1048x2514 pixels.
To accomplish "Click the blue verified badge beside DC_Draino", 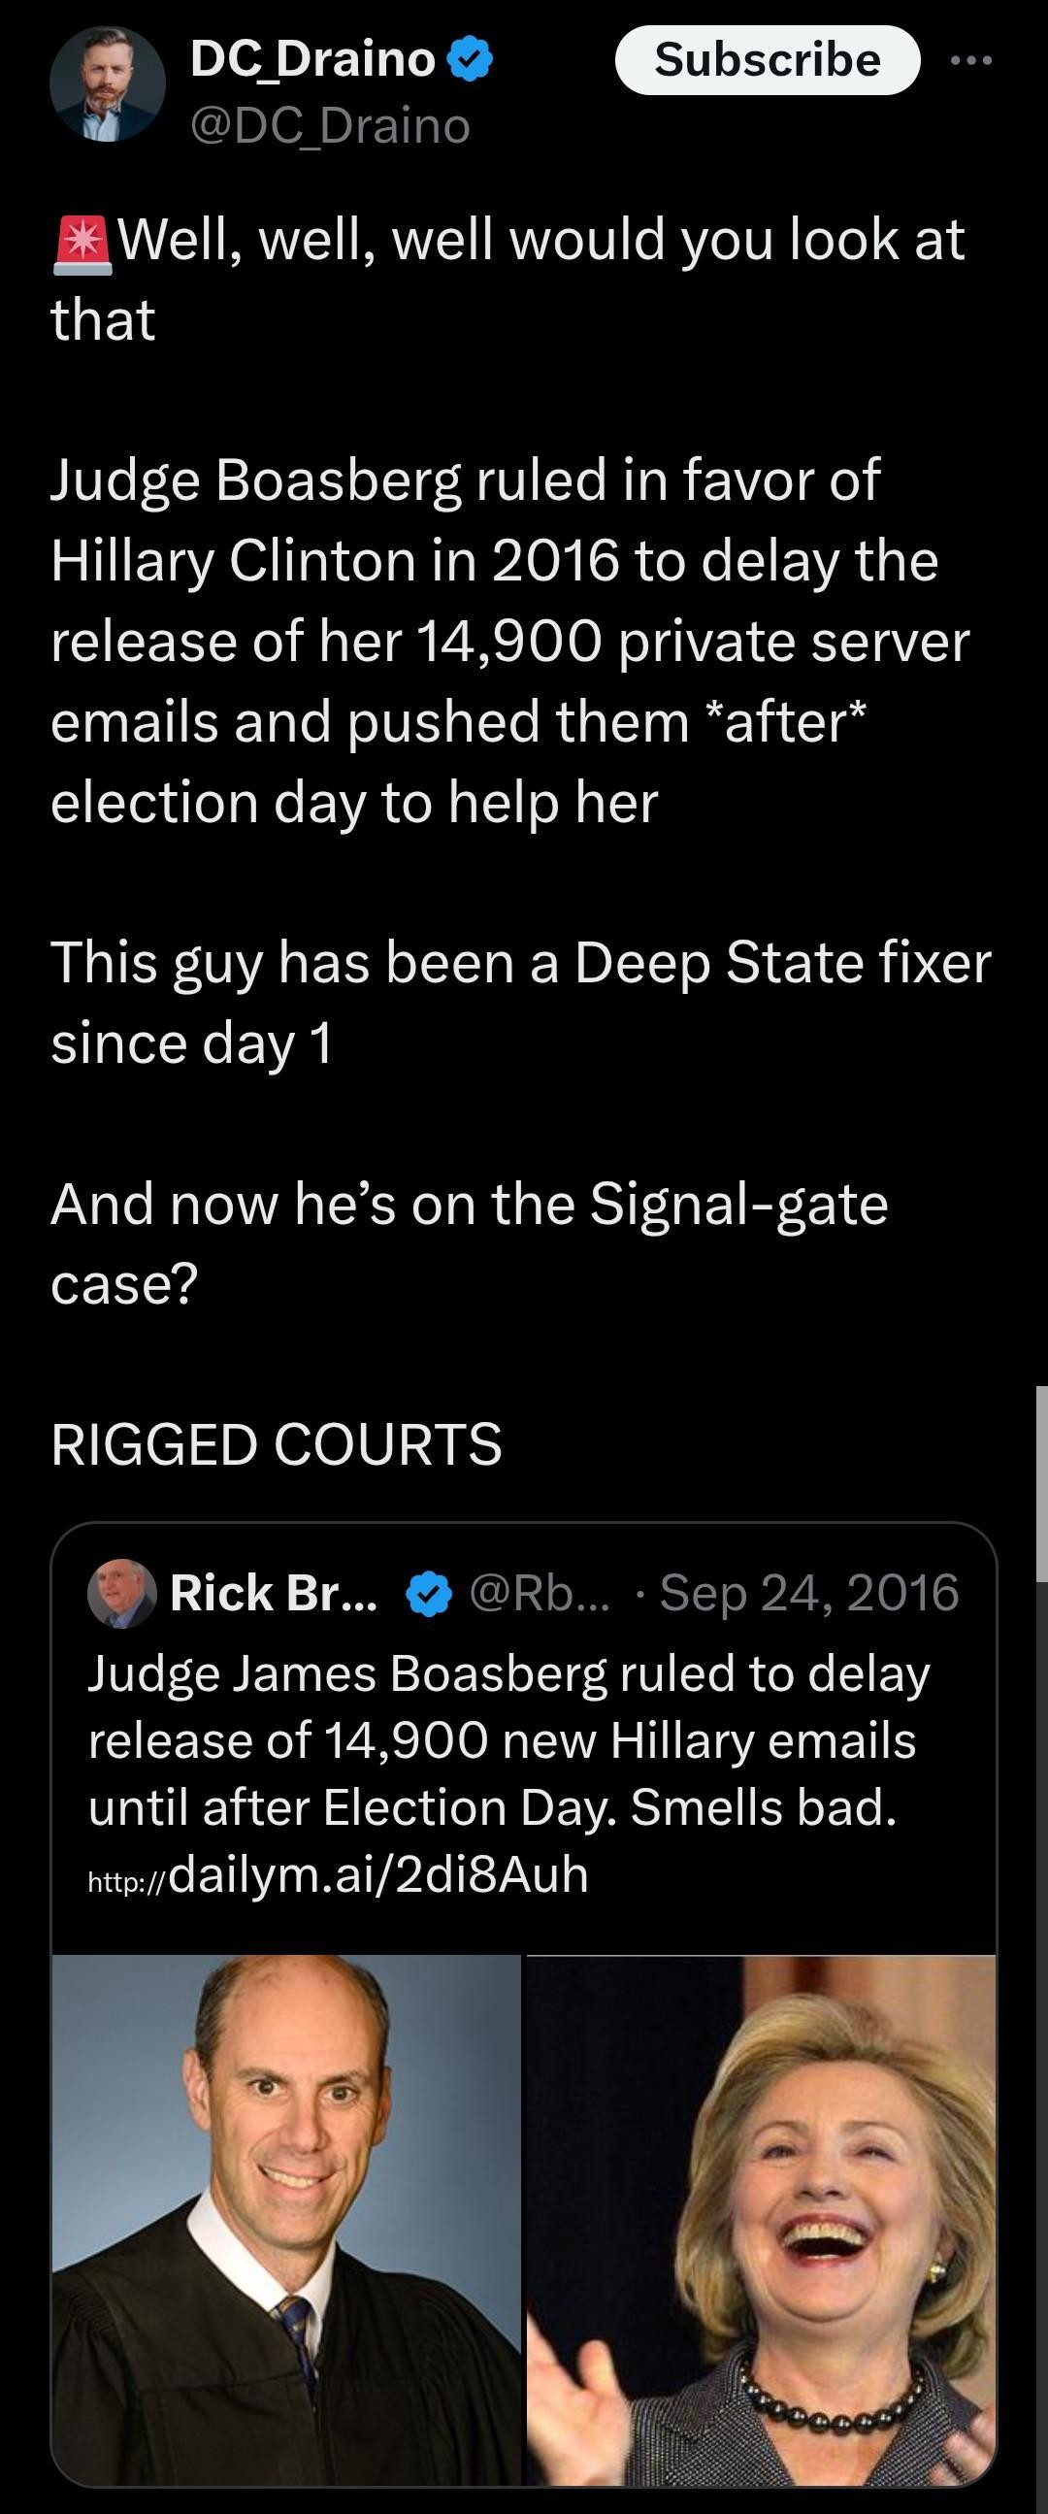I will pyautogui.click(x=470, y=59).
